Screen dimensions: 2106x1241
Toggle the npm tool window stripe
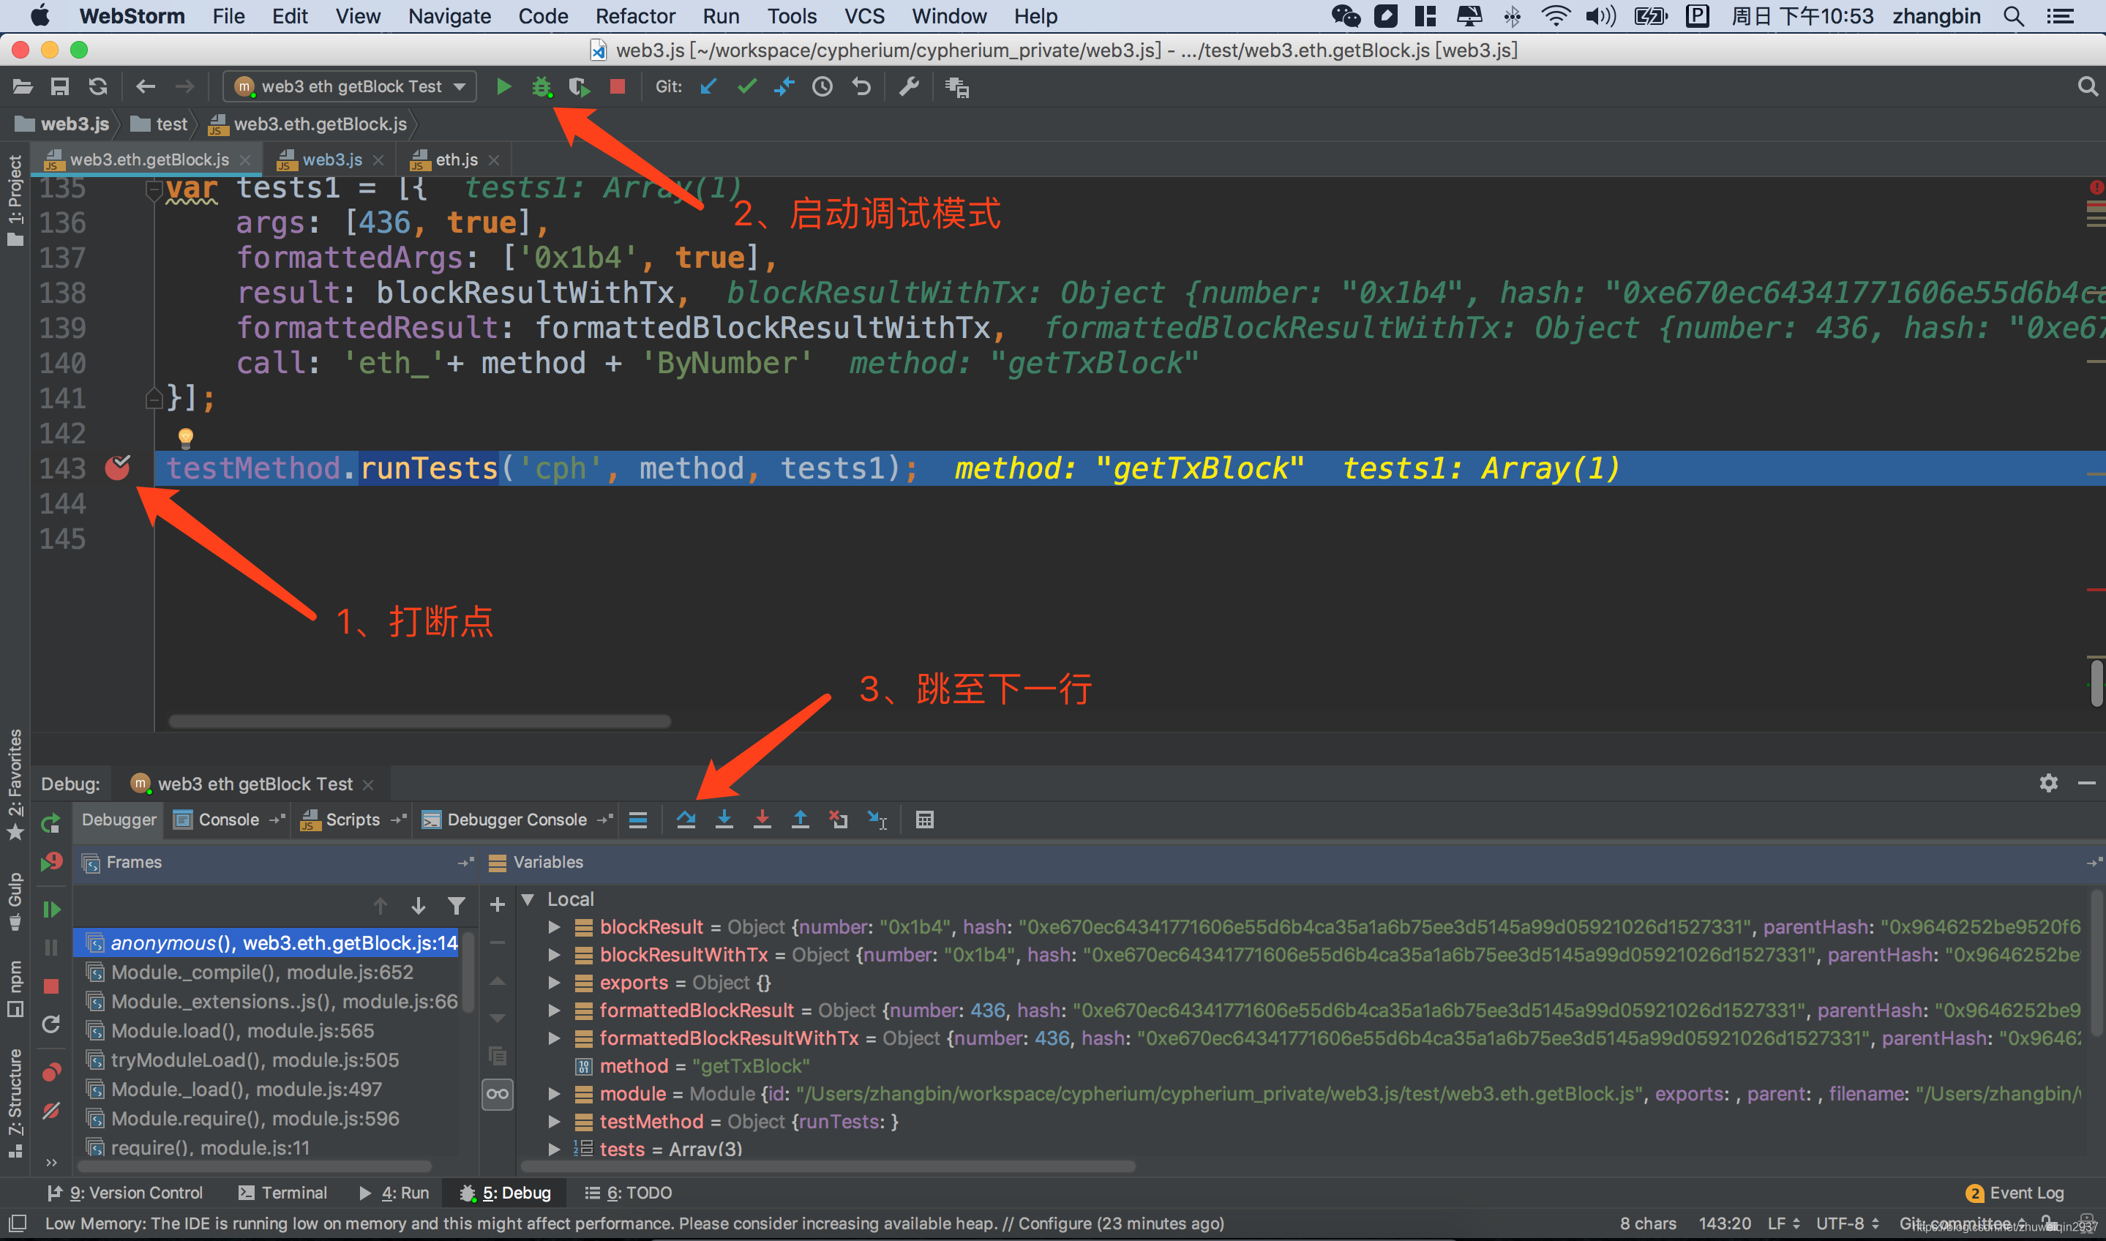click(15, 989)
